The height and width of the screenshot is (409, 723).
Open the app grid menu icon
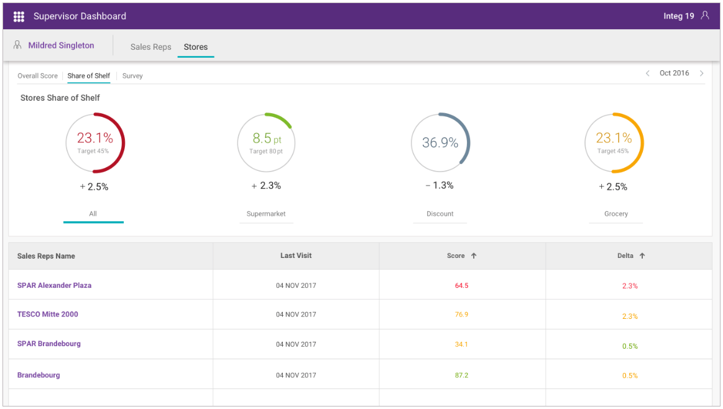point(19,16)
